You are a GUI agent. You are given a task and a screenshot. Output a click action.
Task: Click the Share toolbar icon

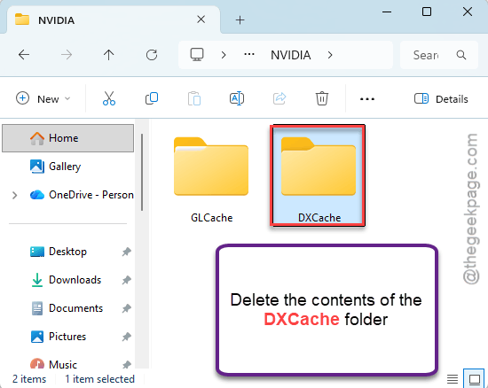[279, 98]
